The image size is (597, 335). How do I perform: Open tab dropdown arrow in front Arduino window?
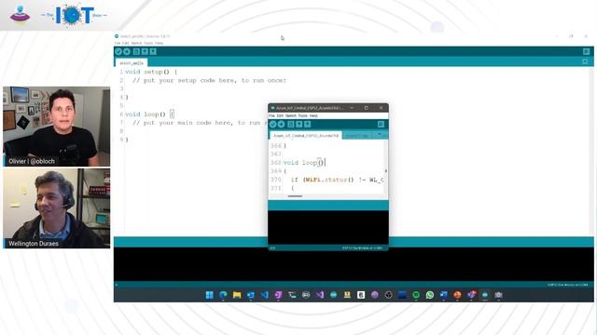pos(380,135)
